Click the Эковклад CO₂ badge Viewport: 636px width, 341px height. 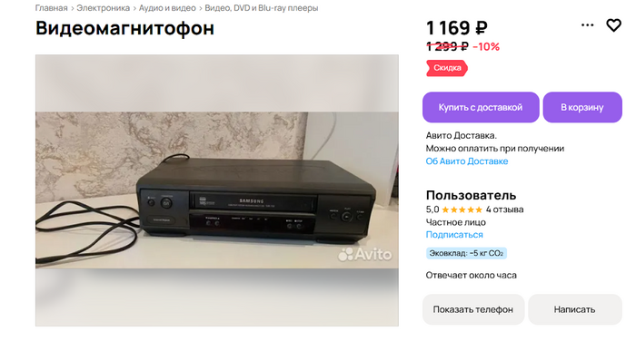(x=466, y=254)
